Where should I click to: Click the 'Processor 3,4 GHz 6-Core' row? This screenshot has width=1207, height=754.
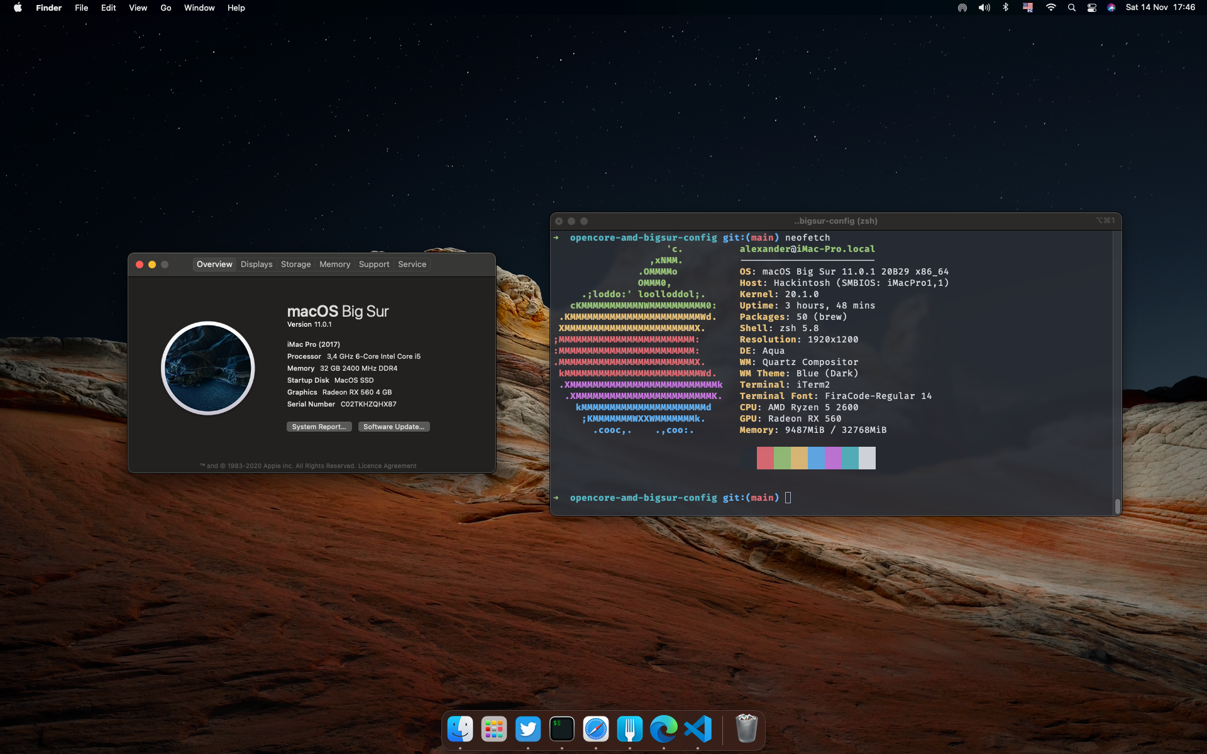click(x=354, y=356)
